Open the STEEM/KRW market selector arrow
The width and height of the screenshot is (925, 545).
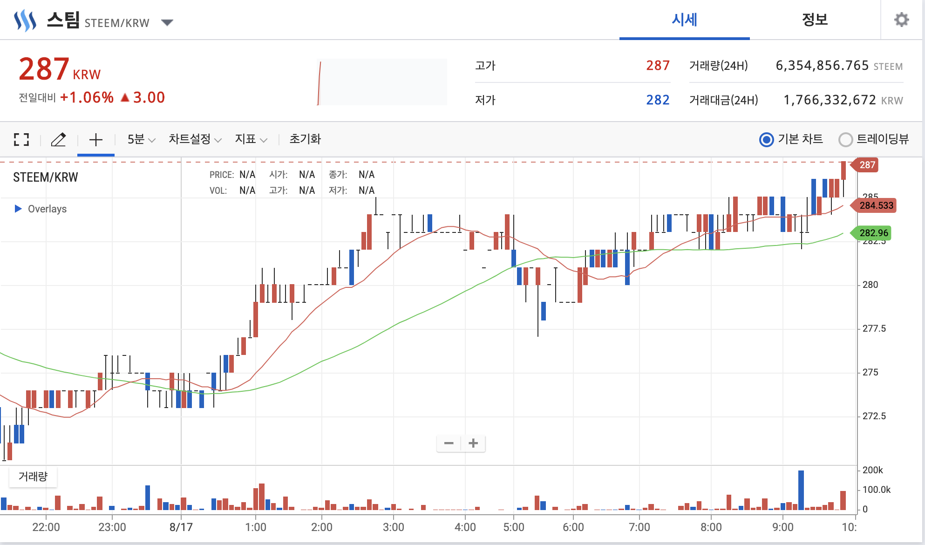click(x=167, y=22)
